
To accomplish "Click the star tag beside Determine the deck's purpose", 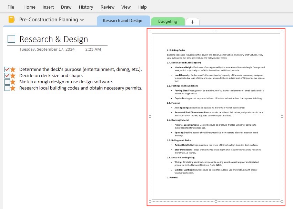I will pyautogui.click(x=13, y=70).
